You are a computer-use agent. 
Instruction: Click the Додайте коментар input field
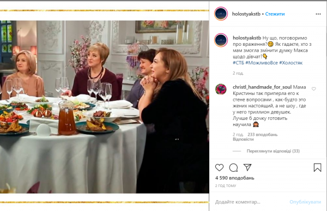point(250,202)
